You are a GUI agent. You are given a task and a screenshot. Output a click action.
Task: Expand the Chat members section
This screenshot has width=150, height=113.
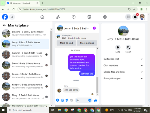(x=123, y=66)
